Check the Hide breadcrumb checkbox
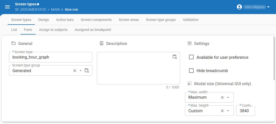 click(191, 71)
